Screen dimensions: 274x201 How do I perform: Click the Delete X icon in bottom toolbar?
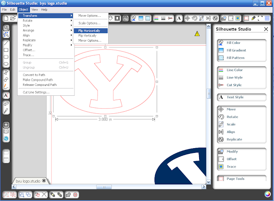click(44, 195)
